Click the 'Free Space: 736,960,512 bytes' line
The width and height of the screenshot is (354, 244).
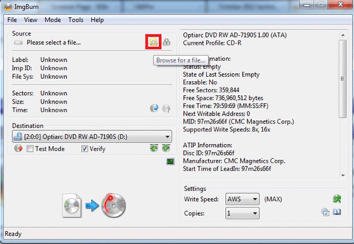click(x=223, y=98)
